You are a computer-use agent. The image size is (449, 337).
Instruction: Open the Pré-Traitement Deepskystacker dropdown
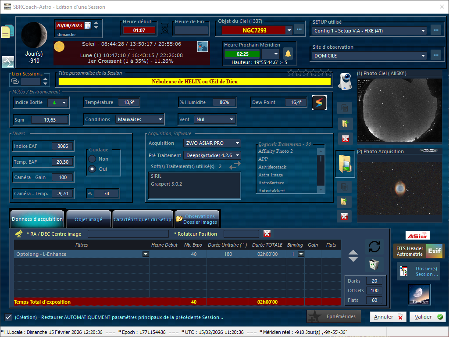[237, 155]
